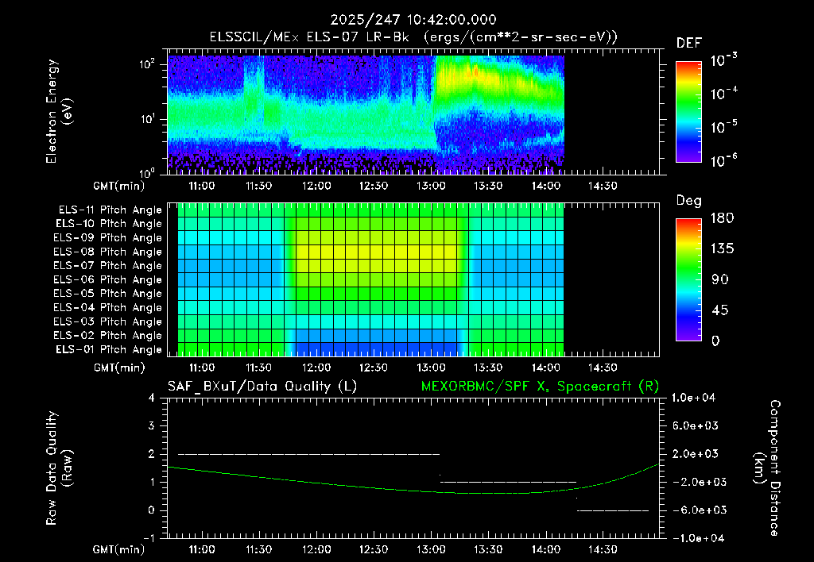Click the 2.0e+03 tick on Component Distance axis
This screenshot has height=562, width=814.
pos(695,453)
